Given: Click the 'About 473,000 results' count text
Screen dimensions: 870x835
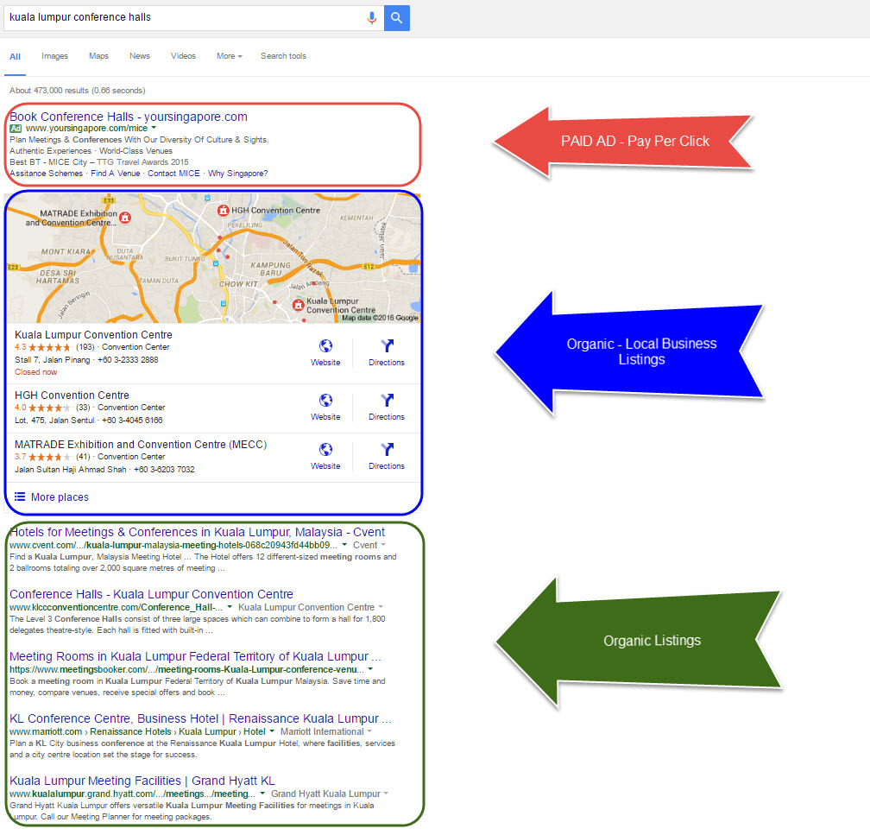Looking at the screenshot, I should [x=78, y=91].
